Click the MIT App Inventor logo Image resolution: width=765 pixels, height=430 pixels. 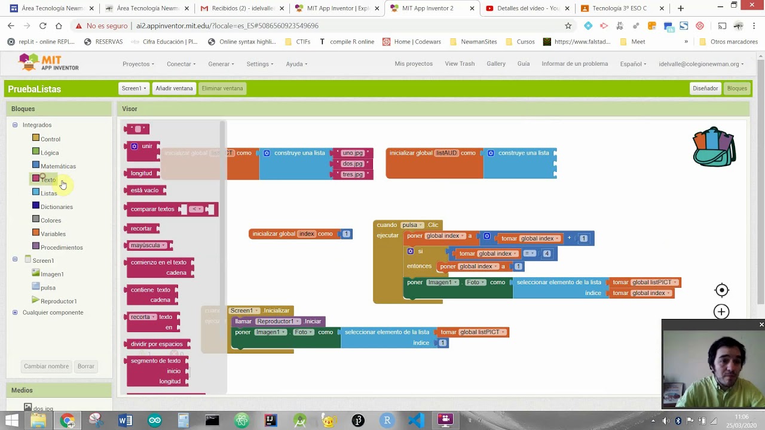(48, 63)
